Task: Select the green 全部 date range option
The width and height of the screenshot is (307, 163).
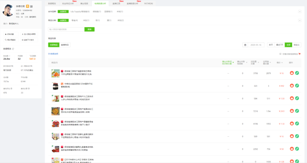Action: 288,45
